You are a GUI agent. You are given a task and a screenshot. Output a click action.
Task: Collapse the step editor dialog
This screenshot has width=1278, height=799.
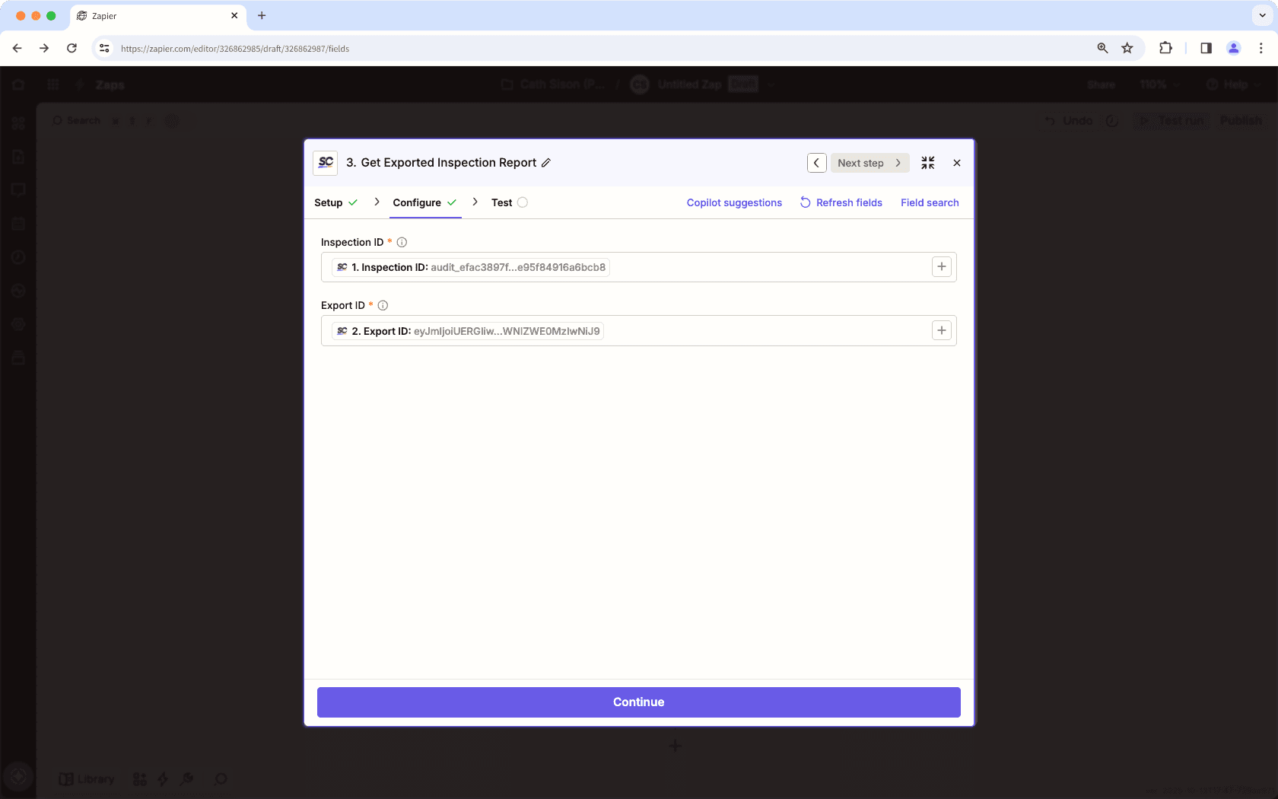click(927, 162)
